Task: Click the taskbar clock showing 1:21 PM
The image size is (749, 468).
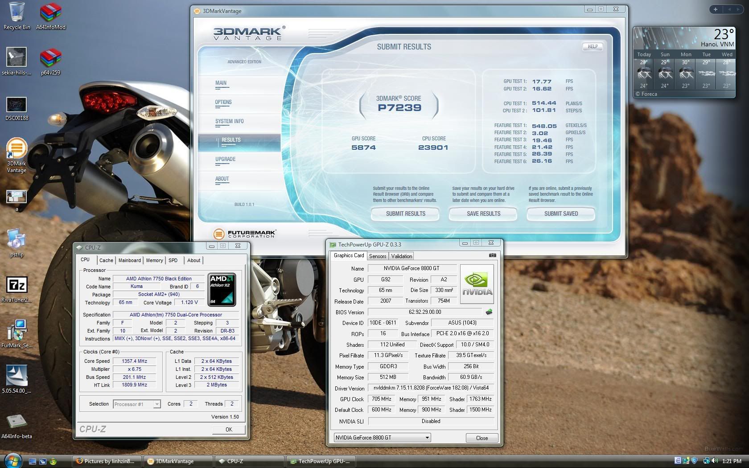Action: click(732, 461)
